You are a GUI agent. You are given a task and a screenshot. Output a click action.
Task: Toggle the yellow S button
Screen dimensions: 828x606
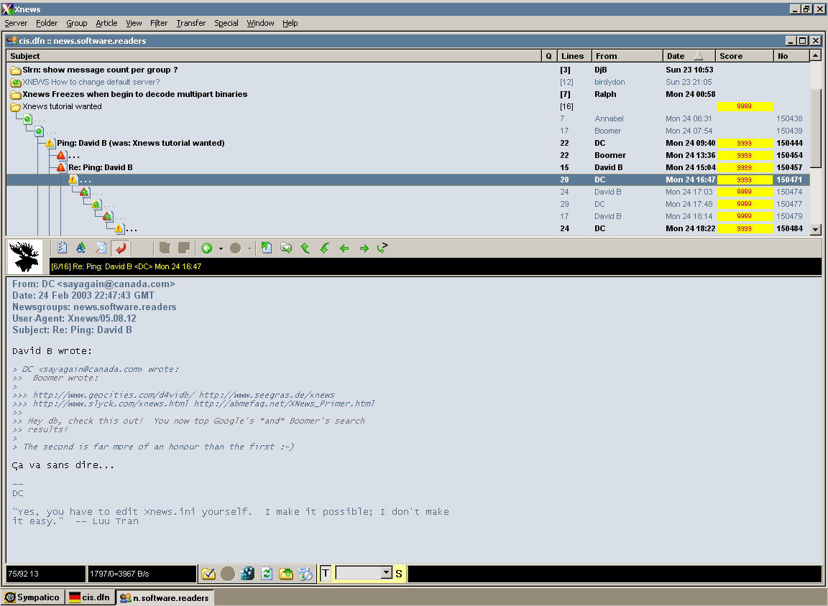399,573
